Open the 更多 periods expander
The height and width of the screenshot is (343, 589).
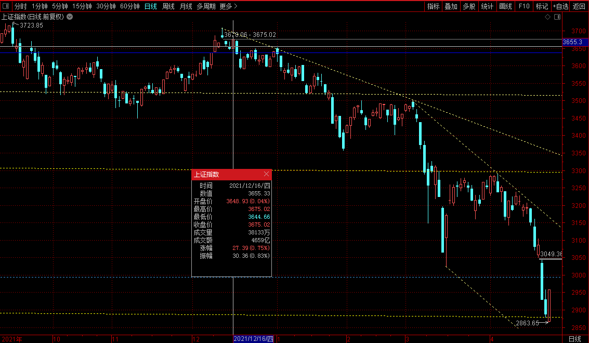pos(228,6)
